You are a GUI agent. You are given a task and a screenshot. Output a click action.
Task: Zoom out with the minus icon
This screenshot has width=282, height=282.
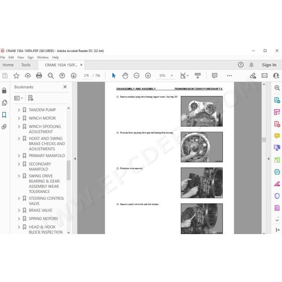point(137,76)
